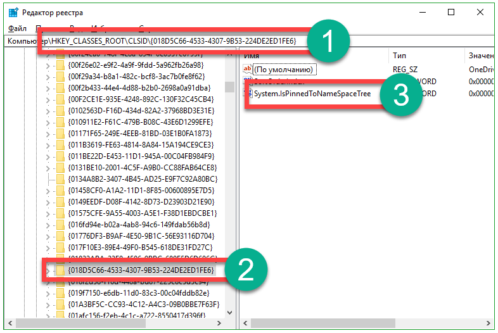Expand the {00f29a34-b8a1-482c-bcf8-3ac7b0fe8f62} key
Image resolution: width=498 pixels, height=333 pixels.
(49, 76)
